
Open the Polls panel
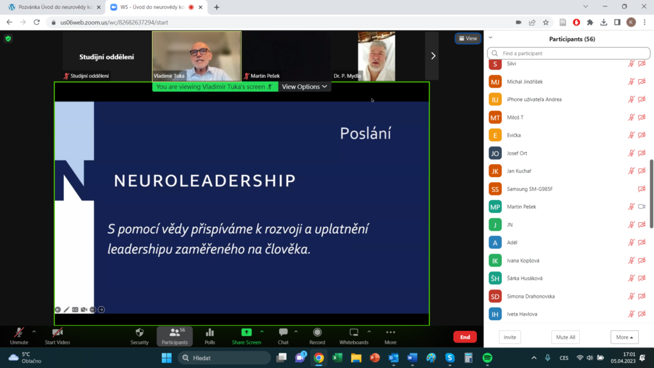(209, 336)
